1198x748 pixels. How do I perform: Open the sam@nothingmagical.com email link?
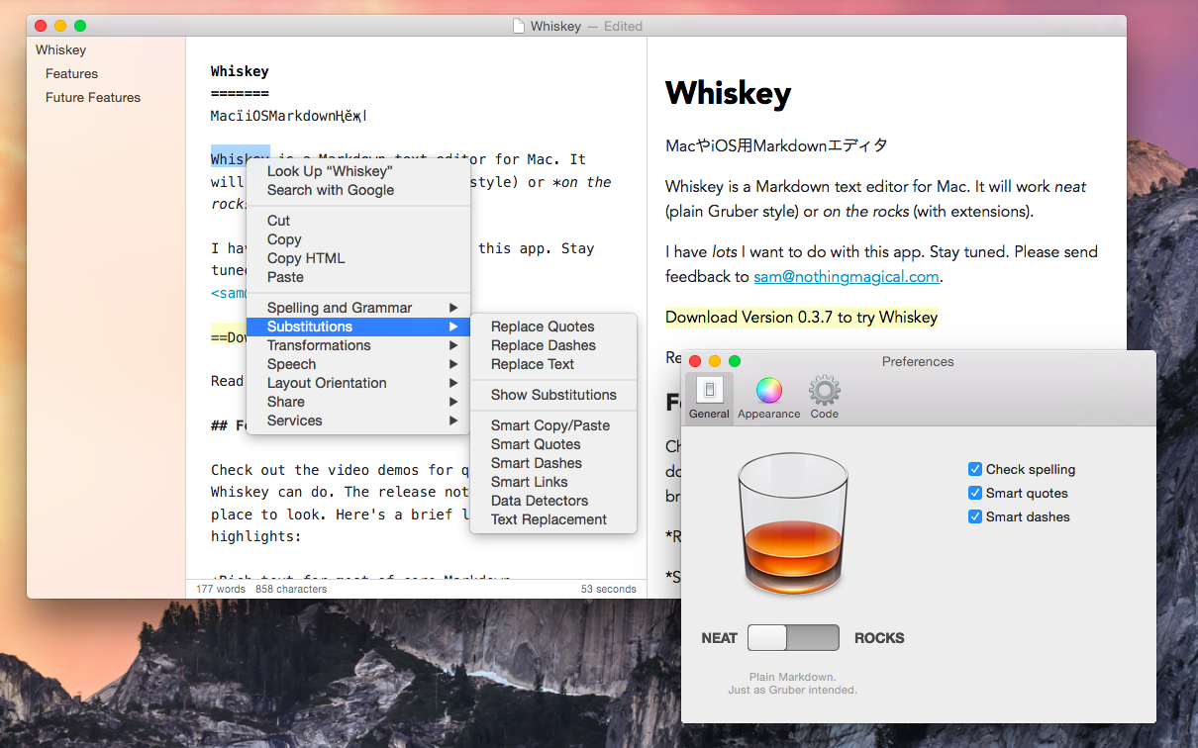847,277
